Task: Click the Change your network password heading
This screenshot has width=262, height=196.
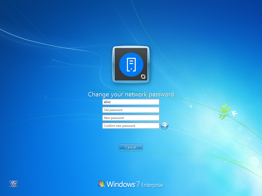Action: (x=131, y=94)
